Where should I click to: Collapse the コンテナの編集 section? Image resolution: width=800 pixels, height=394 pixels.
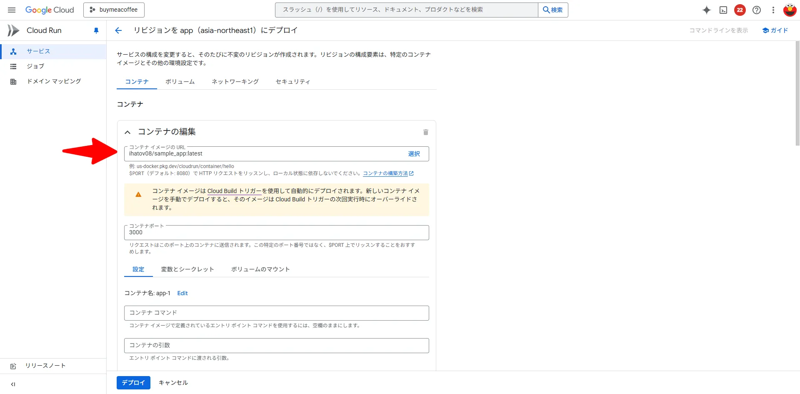coord(127,132)
